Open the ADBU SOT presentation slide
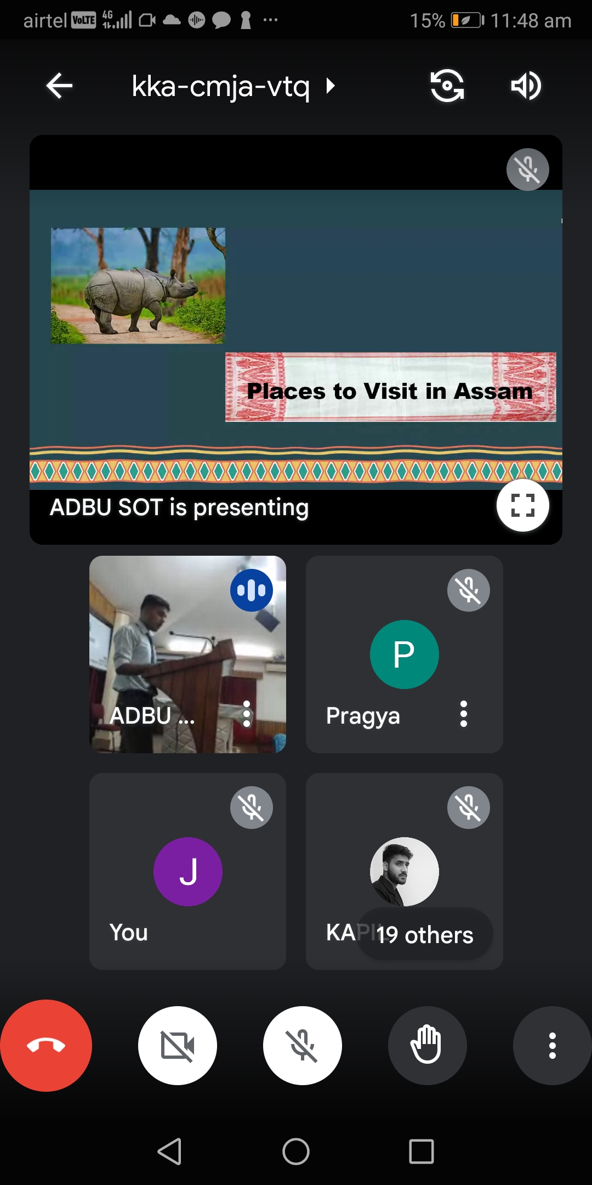The height and width of the screenshot is (1185, 592). click(x=296, y=340)
